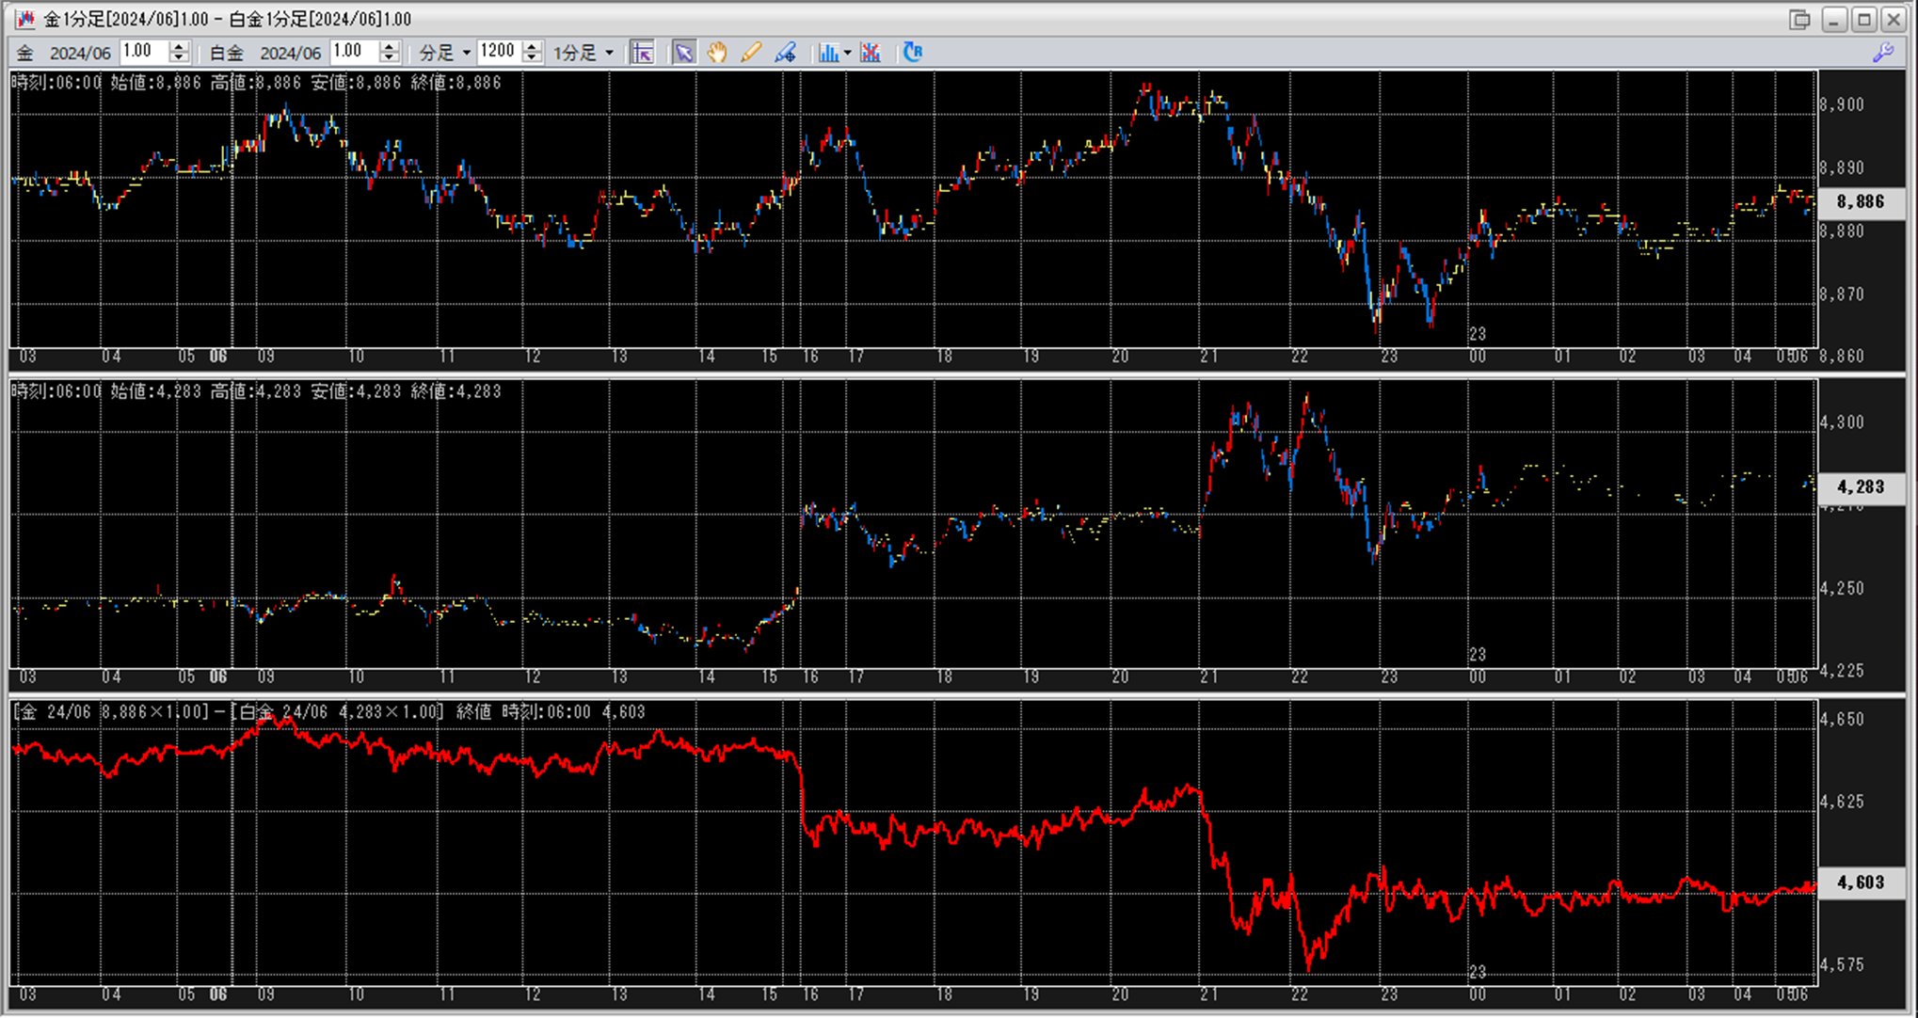
Task: Select the arrow pointer tool
Action: pos(683,53)
